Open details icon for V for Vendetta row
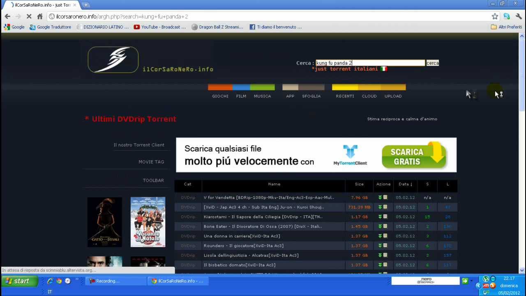 tap(385, 197)
